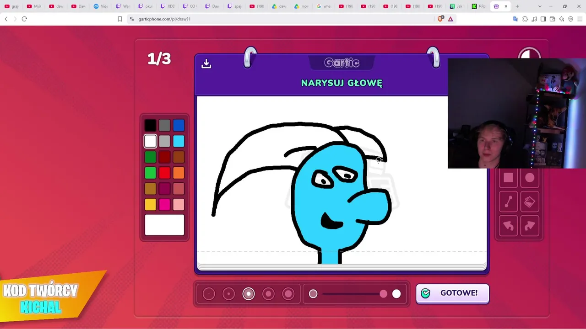Pick the hot pink color swatch
The width and height of the screenshot is (586, 329).
click(164, 204)
